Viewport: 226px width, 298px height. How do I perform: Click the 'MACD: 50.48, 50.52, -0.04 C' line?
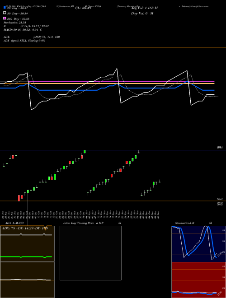click(x=23, y=30)
